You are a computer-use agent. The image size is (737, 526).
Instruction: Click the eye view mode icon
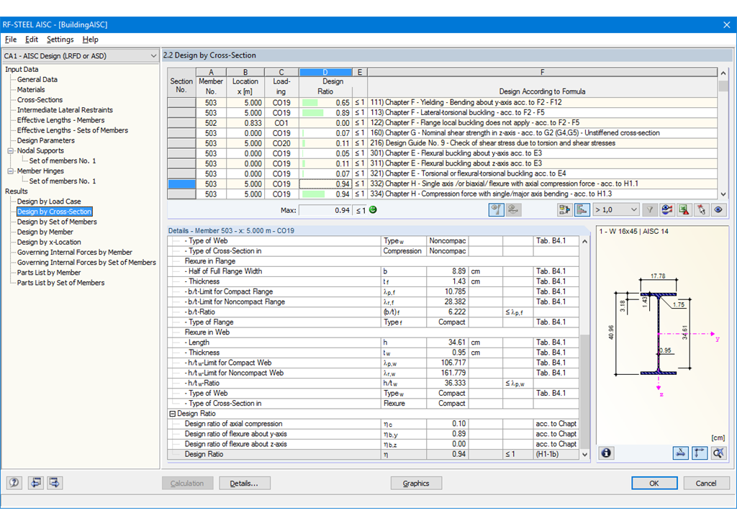pos(718,209)
